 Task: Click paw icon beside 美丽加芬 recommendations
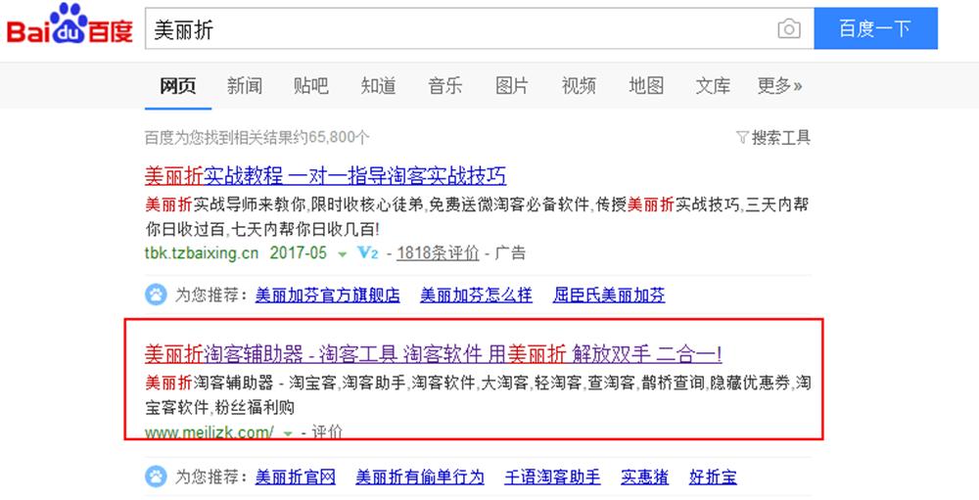click(x=156, y=295)
